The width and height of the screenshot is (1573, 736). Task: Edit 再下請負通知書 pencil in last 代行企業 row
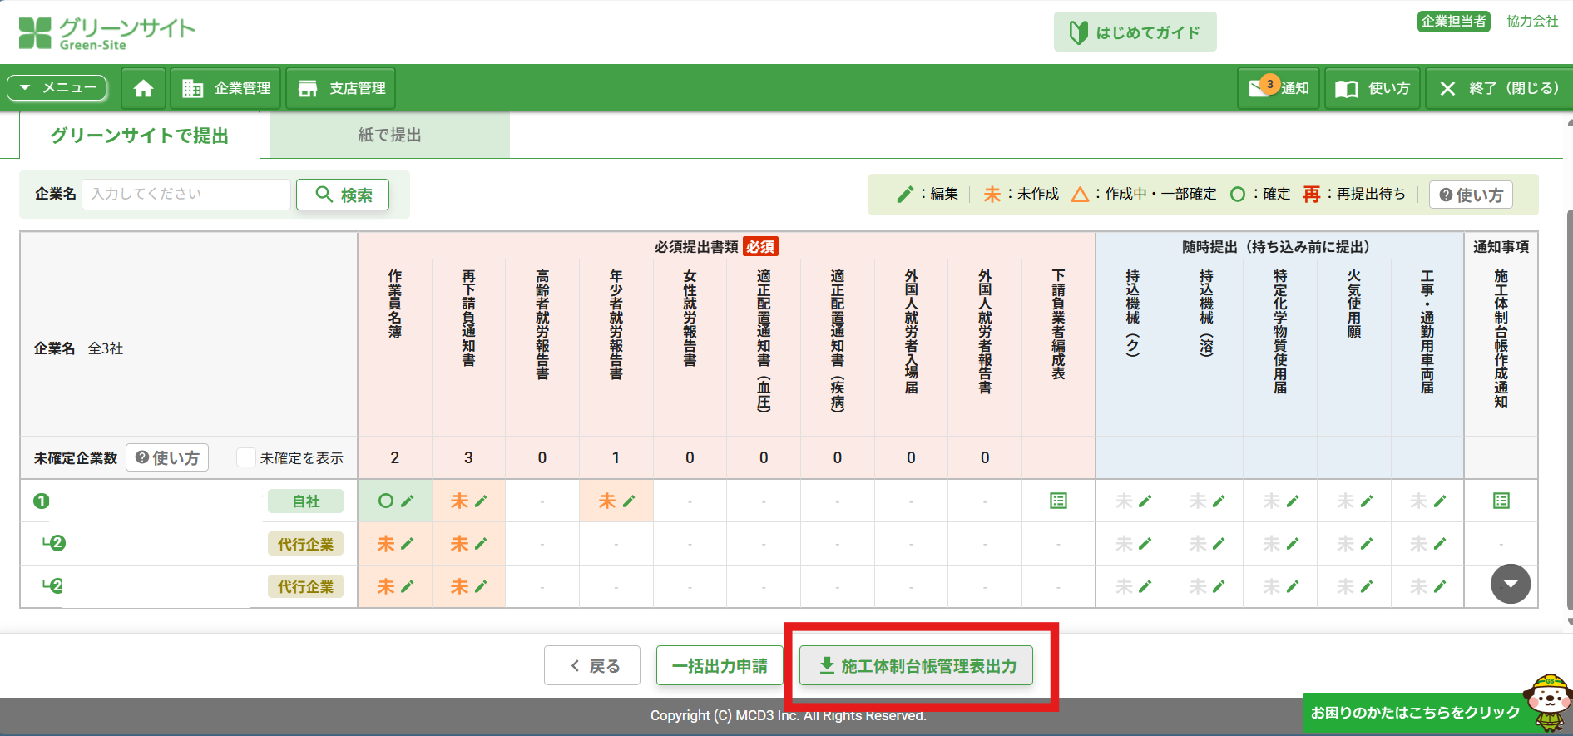pos(481,586)
